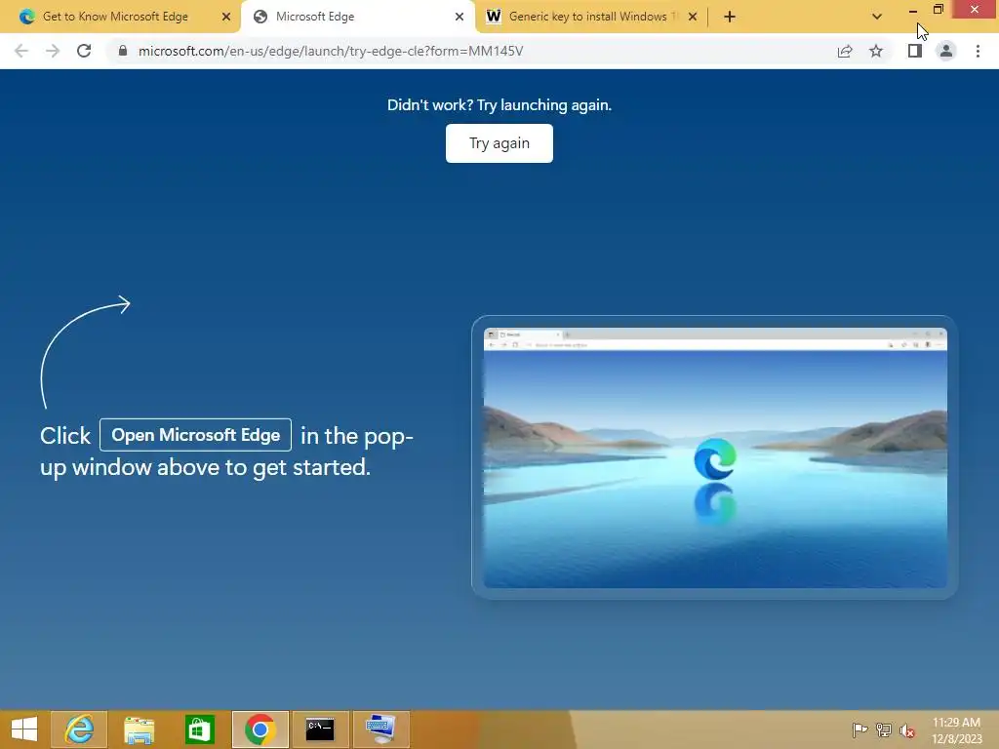Image resolution: width=999 pixels, height=749 pixels.
Task: Launch Internet Explorer from taskbar
Action: (x=79, y=729)
